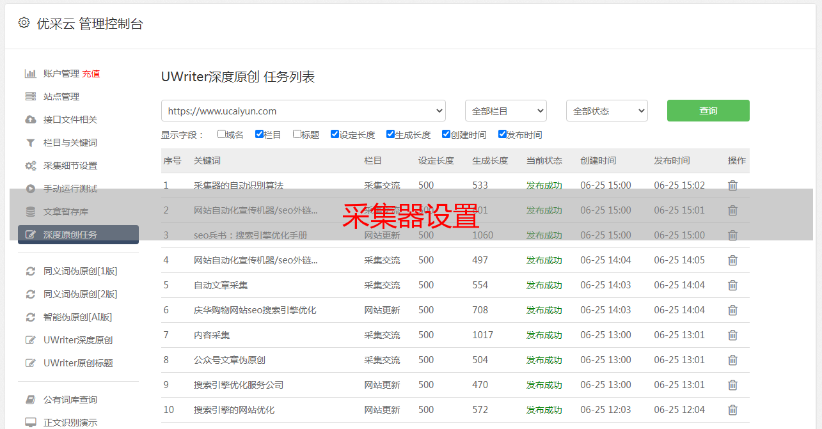This screenshot has height=429, width=822.
Task: Uncheck the 栏目 display field checkbox
Action: pos(259,134)
